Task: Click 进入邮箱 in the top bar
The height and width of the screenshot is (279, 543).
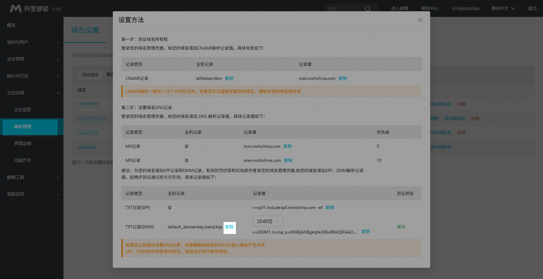Action: (399, 8)
